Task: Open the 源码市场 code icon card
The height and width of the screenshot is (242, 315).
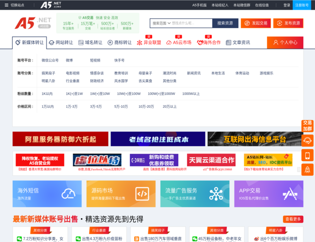Action: click(x=121, y=194)
